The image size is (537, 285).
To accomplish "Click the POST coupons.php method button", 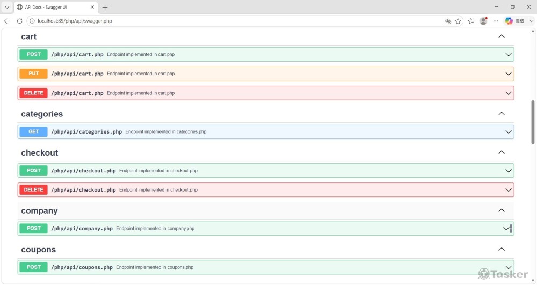I will [x=33, y=267].
